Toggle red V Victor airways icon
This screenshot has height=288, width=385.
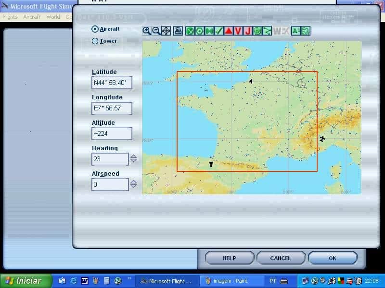point(238,31)
